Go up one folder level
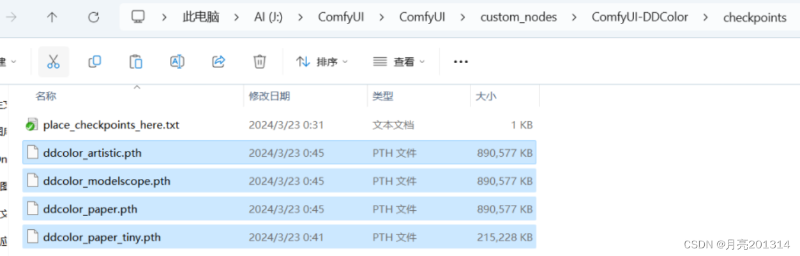This screenshot has height=256, width=800. point(52,17)
